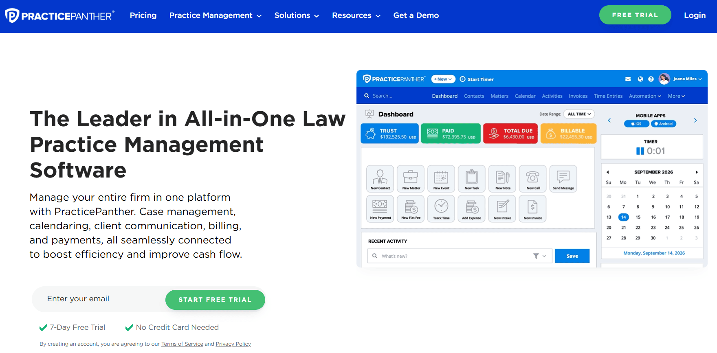Viewport: 717px width, 353px height.
Task: Open the New Invoice icon
Action: 533,208
